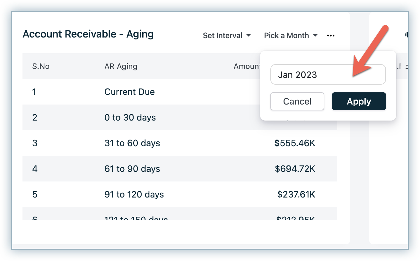420x261 pixels.
Task: Click the S.No column header
Action: pyautogui.click(x=41, y=66)
